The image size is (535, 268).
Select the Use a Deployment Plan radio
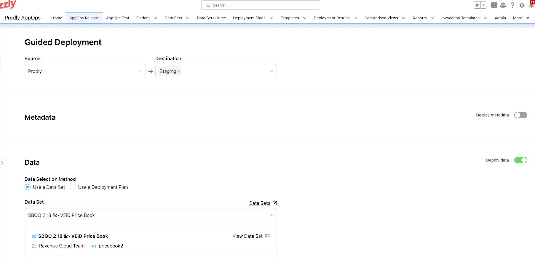pyautogui.click(x=73, y=187)
